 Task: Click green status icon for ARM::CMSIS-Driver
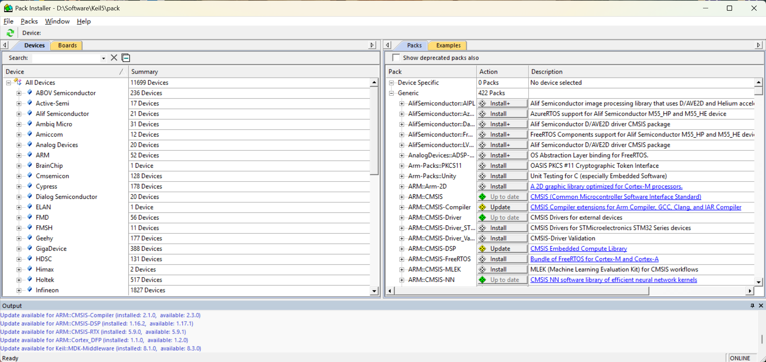click(483, 217)
